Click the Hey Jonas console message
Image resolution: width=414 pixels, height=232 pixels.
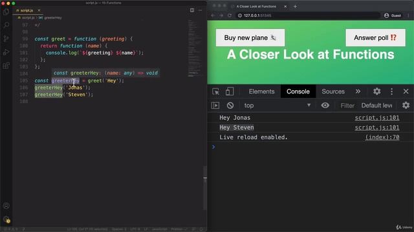point(235,118)
